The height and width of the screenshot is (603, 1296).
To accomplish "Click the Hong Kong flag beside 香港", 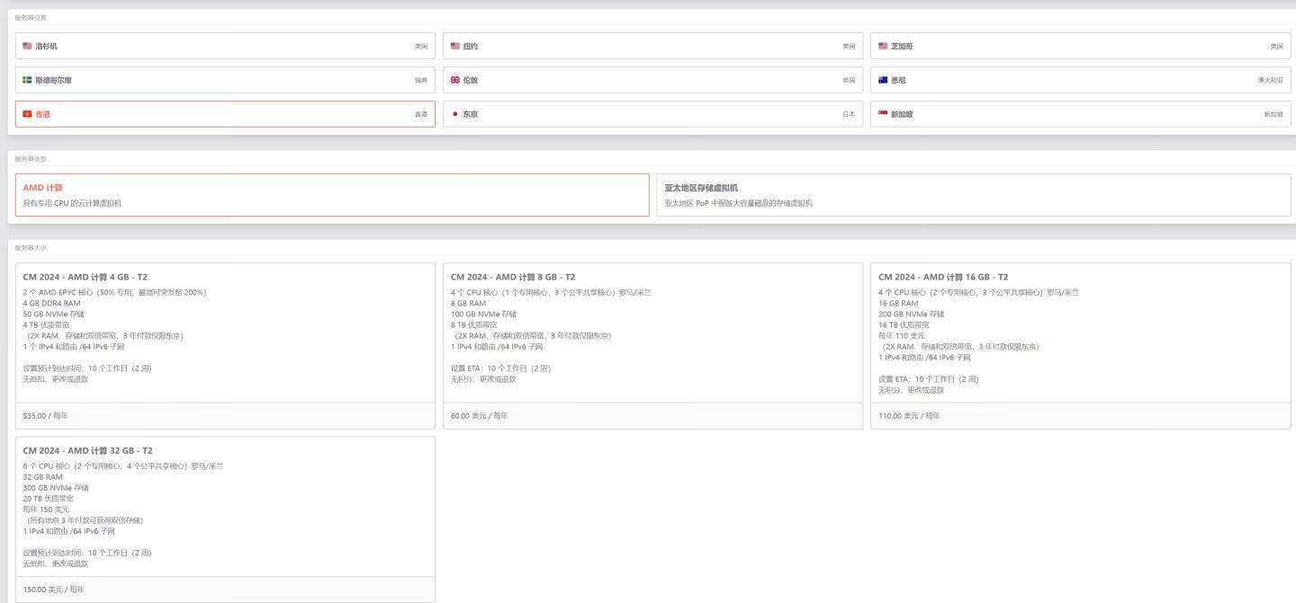I will (27, 114).
